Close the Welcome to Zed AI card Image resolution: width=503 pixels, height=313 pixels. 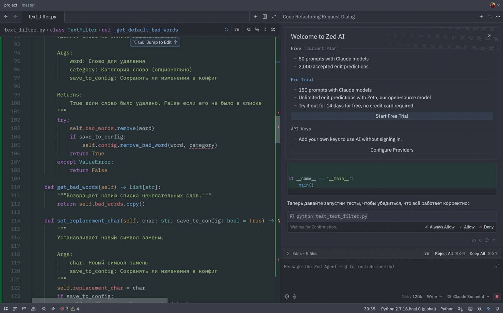pyautogui.click(x=489, y=36)
